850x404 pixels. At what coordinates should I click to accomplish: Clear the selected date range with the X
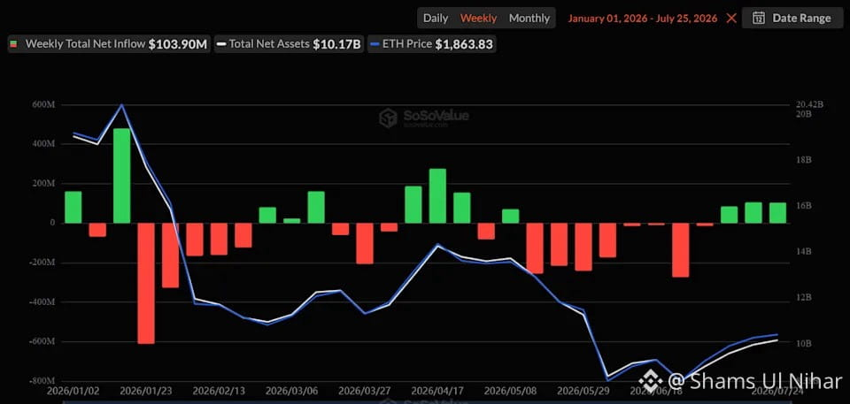tap(731, 18)
